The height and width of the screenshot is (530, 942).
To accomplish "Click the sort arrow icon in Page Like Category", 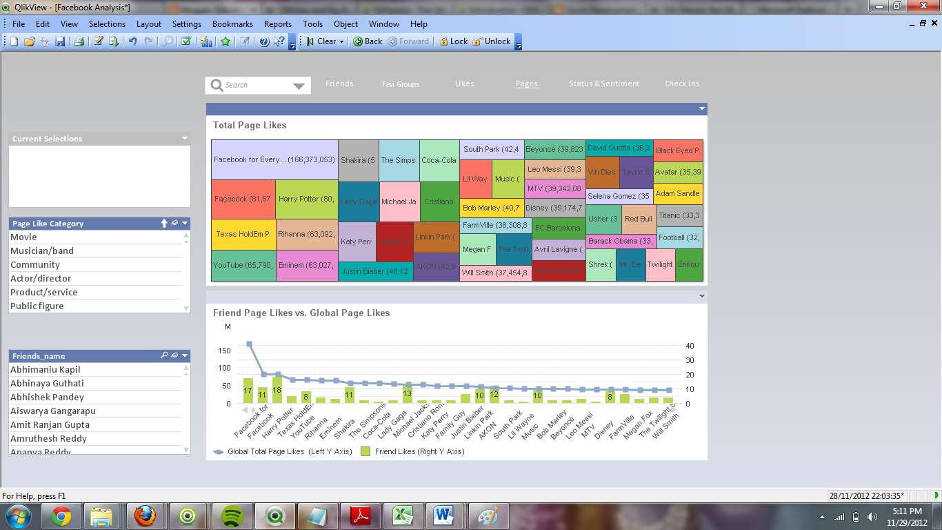I will click(x=164, y=224).
